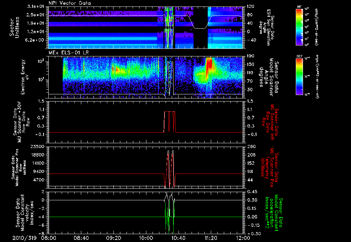The image size is (351, 242).
Task: Click the 12:00 time tick label
Action: tap(243, 238)
